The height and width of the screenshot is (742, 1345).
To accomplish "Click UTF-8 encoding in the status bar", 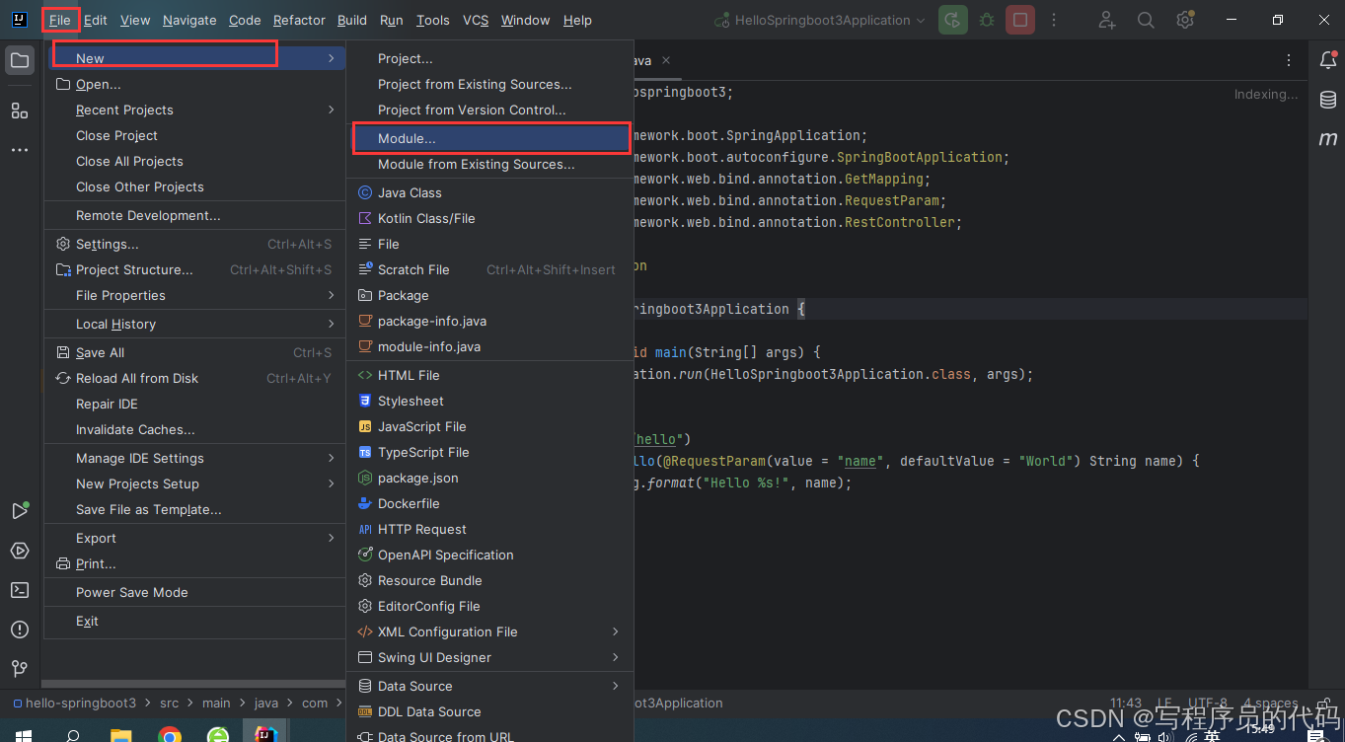I will (1207, 703).
